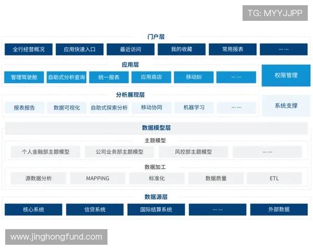Open the 应用商店 box
The height and width of the screenshot is (250, 313).
click(151, 77)
